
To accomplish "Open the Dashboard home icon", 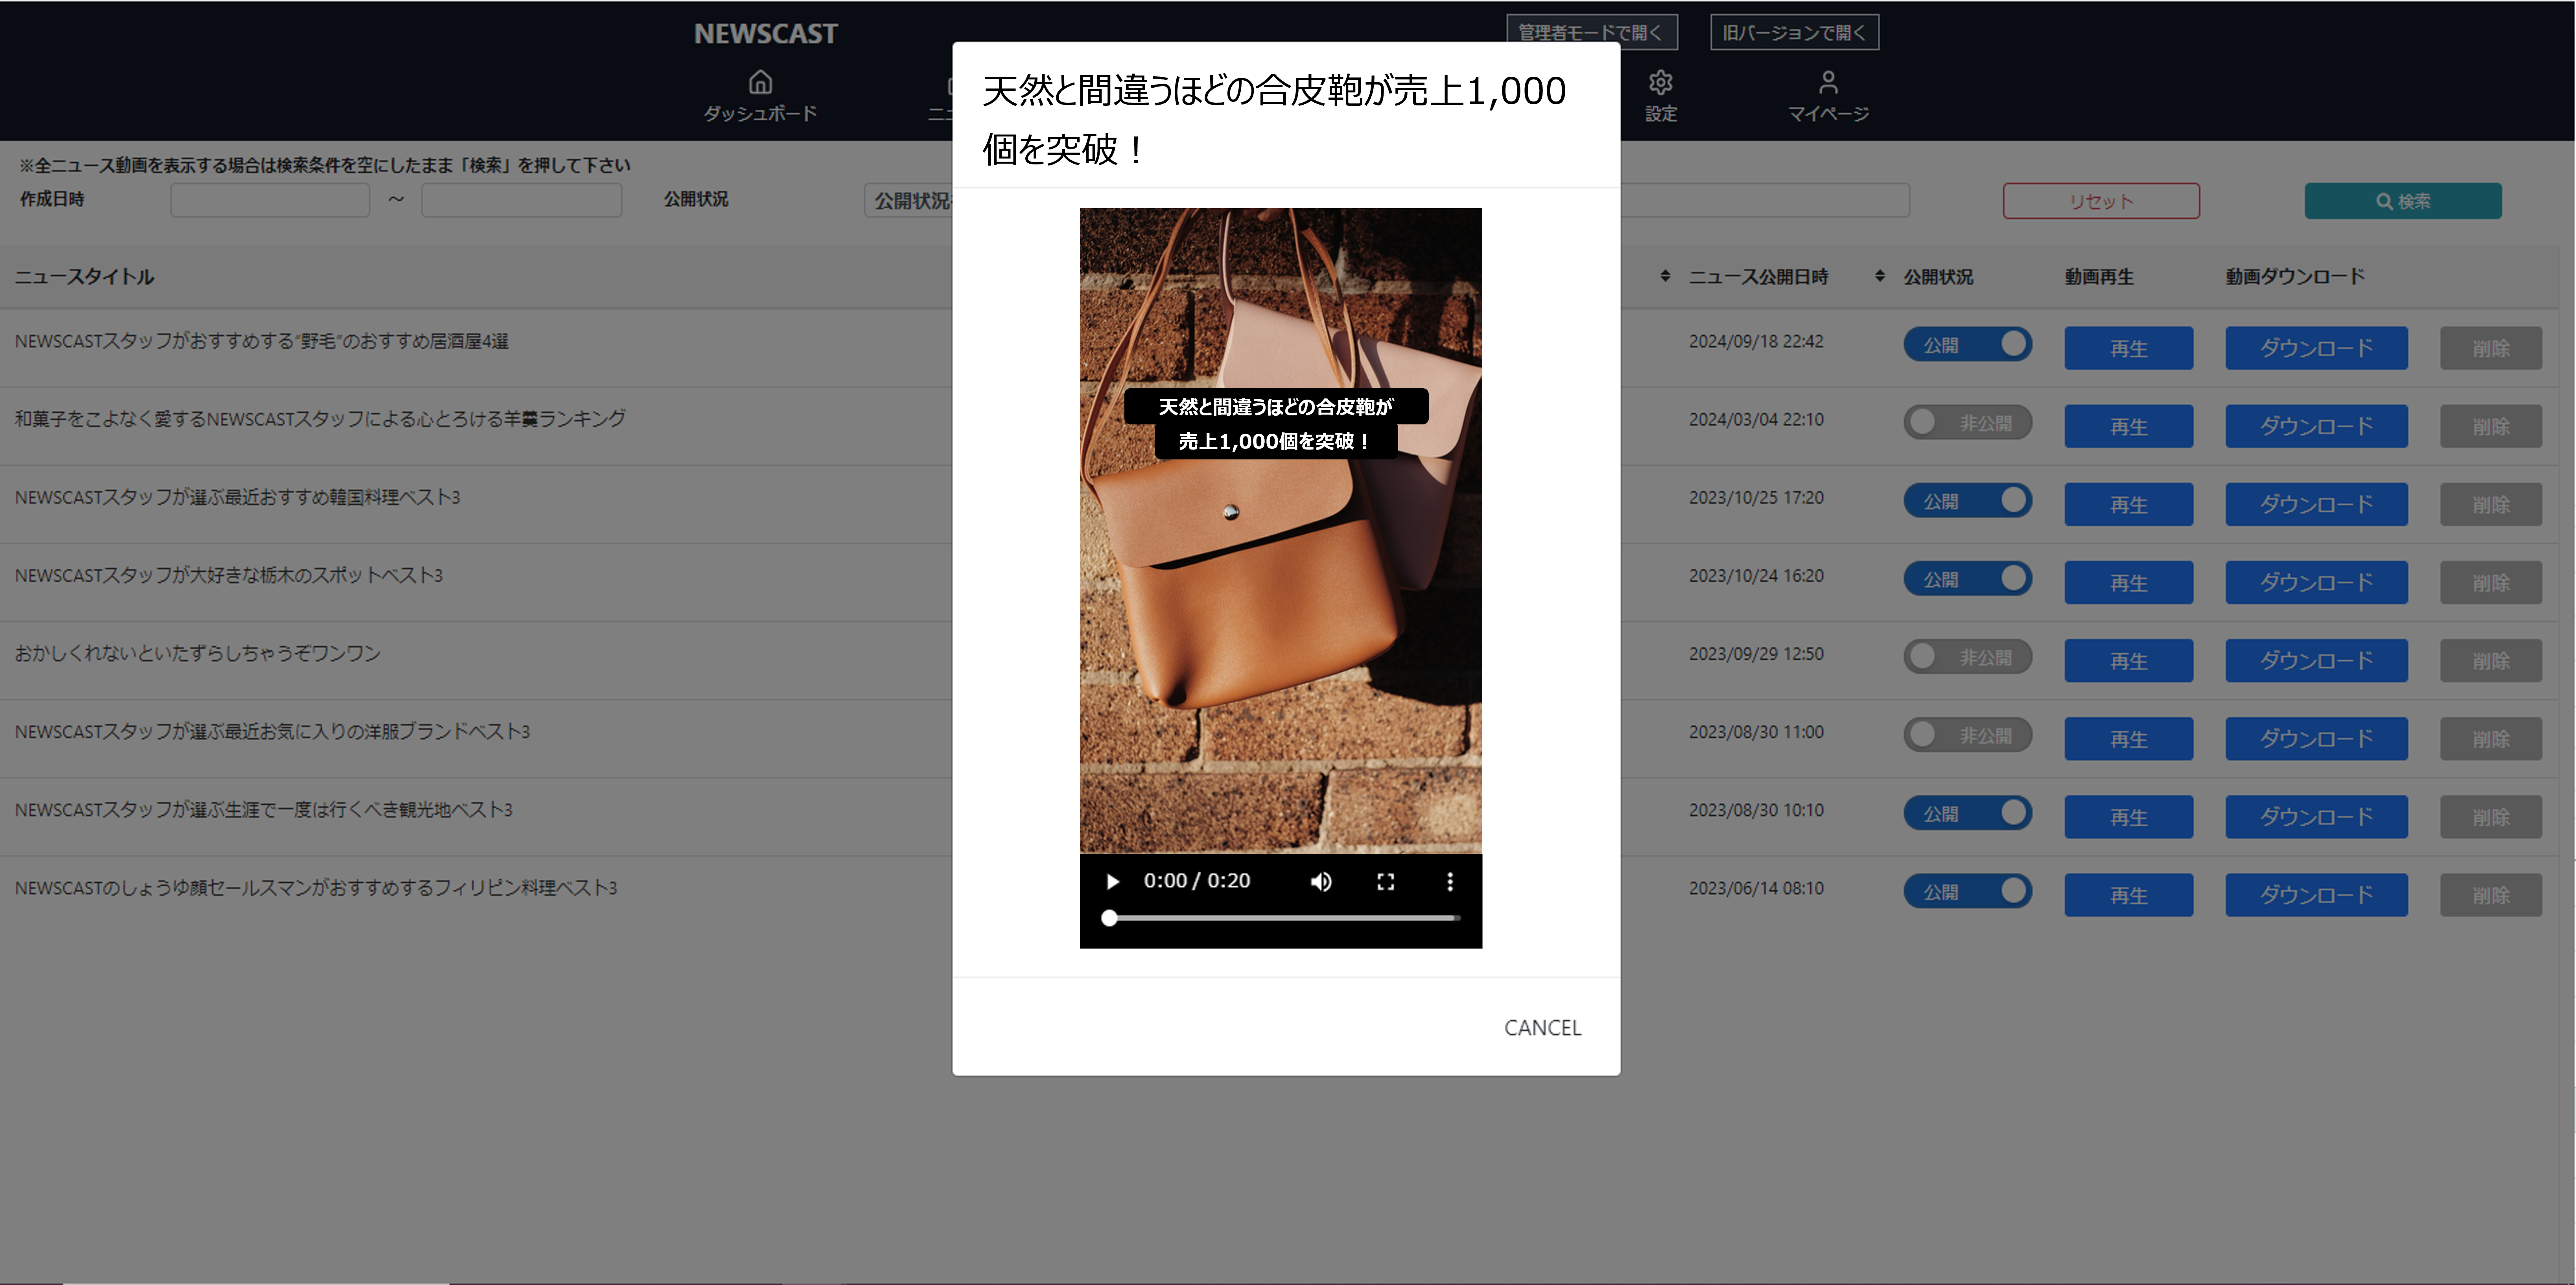I will pos(760,96).
